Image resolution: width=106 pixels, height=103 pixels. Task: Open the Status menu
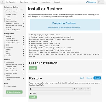pos(35,2)
